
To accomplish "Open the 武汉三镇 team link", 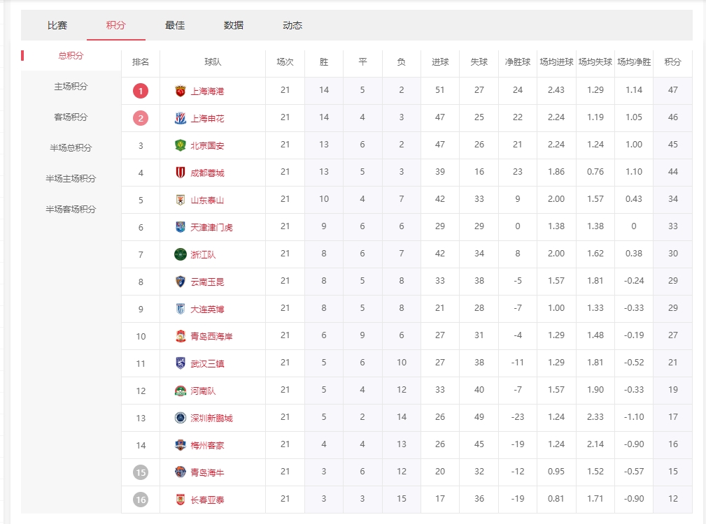I will coord(207,363).
